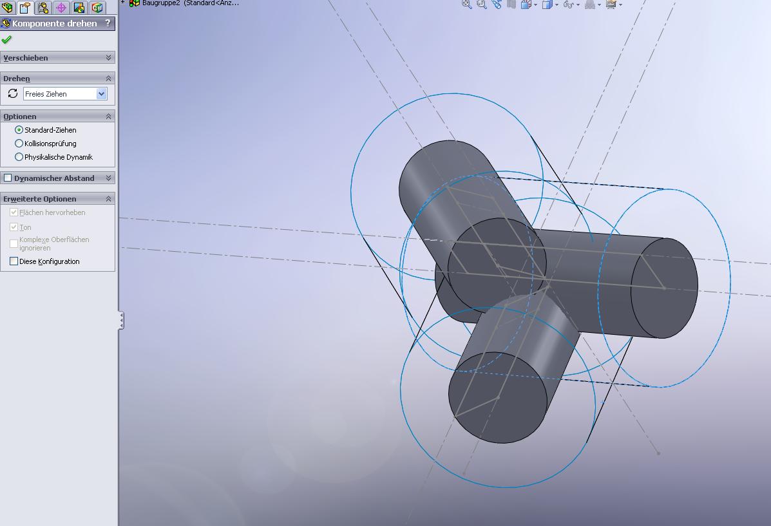Click the Zoom to Area magnifier
The image size is (771, 526).
click(x=482, y=5)
